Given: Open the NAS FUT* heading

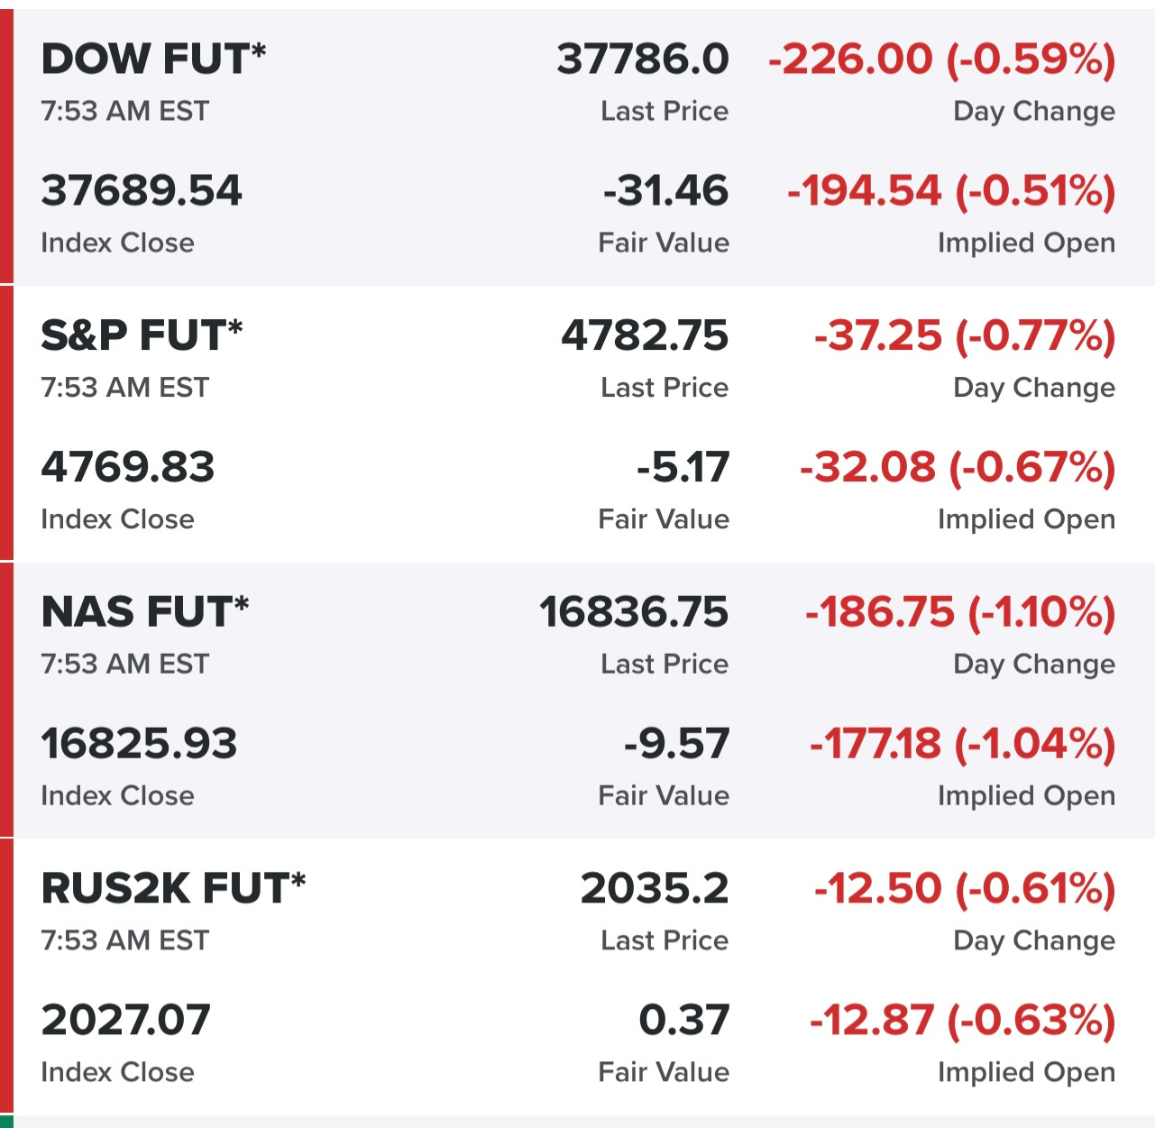Looking at the screenshot, I should (x=145, y=612).
